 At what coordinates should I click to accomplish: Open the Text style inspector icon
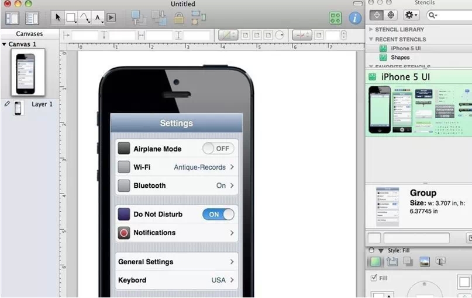click(440, 262)
